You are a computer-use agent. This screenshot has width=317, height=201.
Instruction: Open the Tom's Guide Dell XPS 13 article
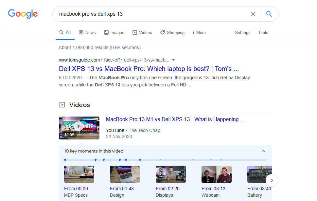[149, 69]
